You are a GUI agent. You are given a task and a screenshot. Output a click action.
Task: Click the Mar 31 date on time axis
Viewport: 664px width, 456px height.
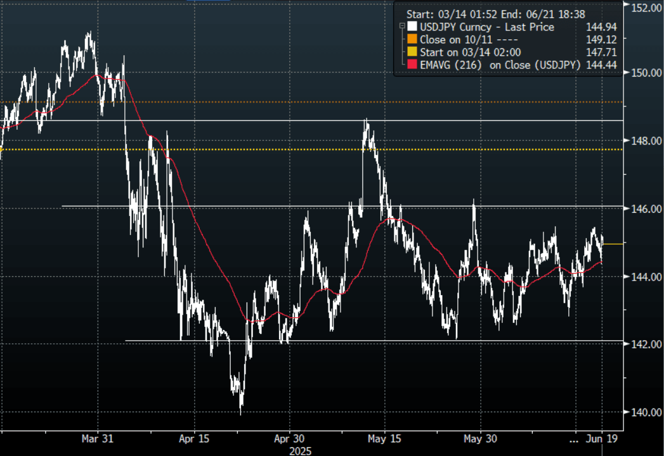click(x=98, y=438)
